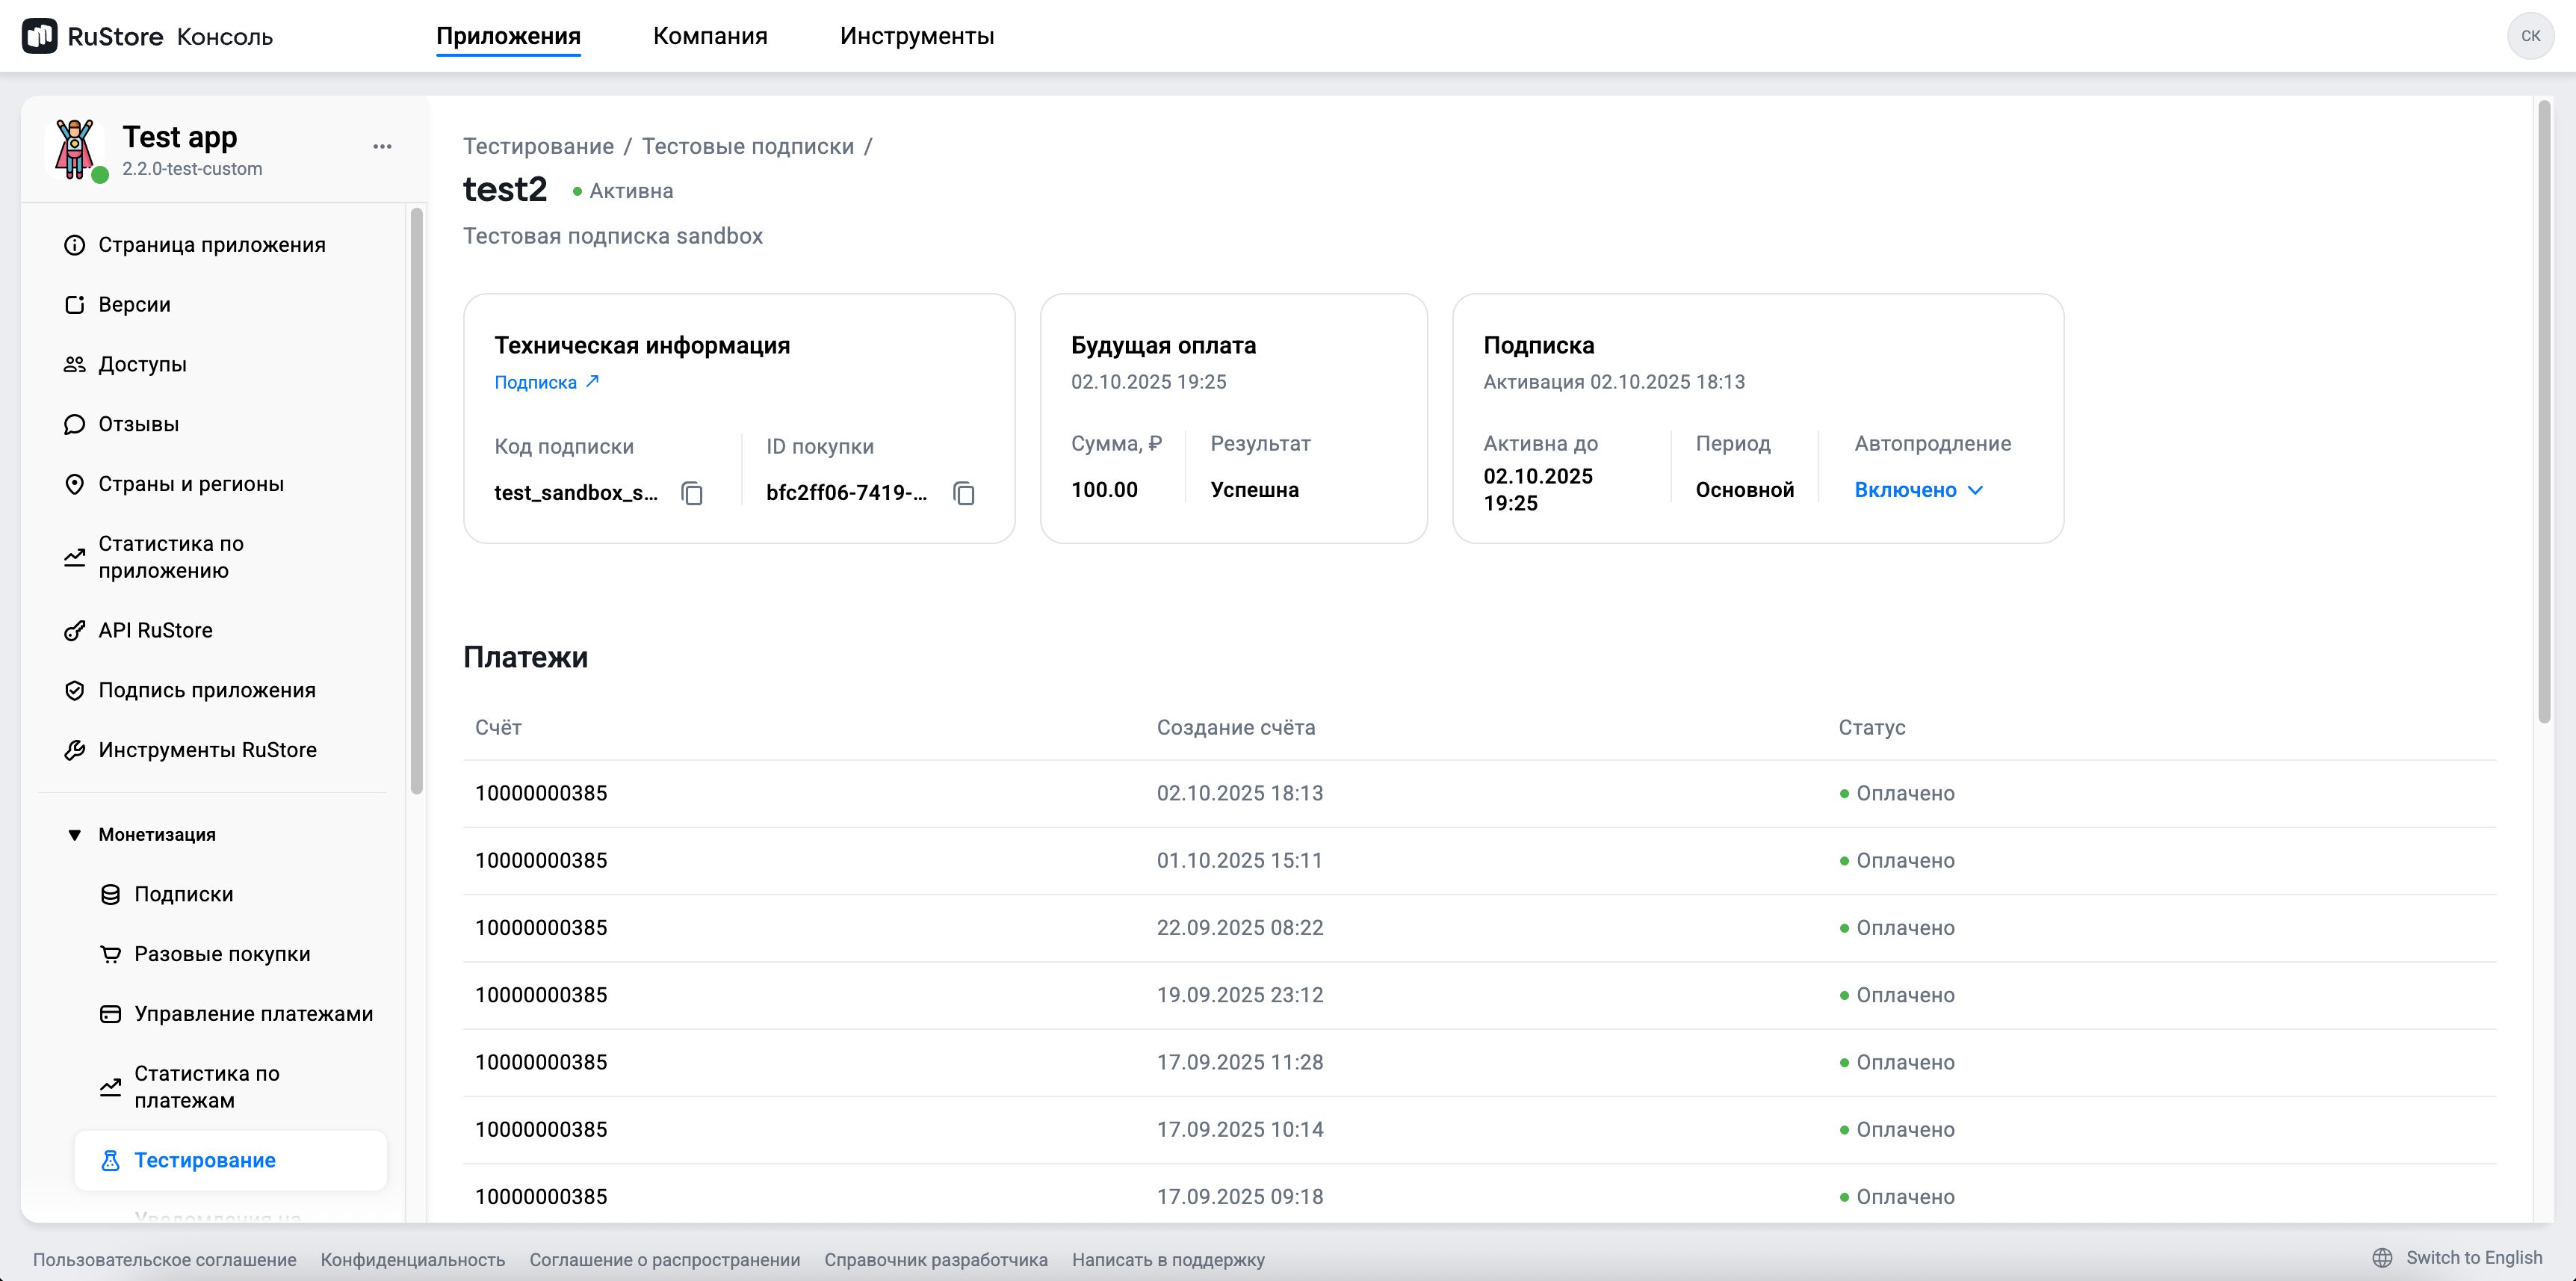
Task: Select the Подписки monetization icon
Action: click(x=111, y=894)
